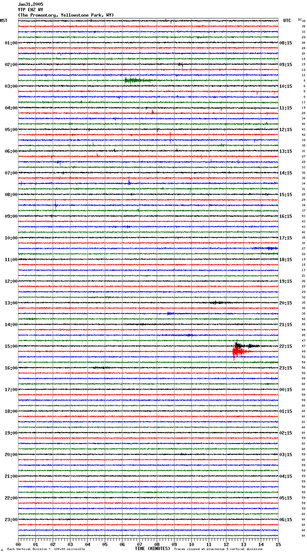307x554 pixels.
Task: Select the 13:00 MST hour label
Action: 11,303
